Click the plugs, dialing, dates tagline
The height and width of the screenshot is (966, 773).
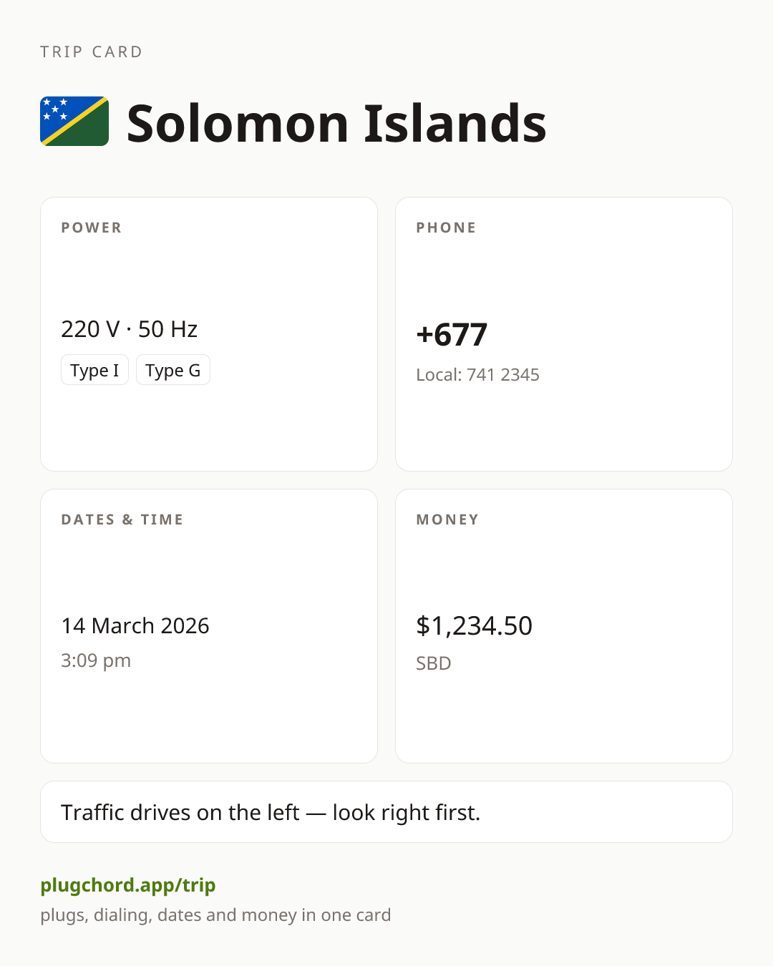click(215, 915)
